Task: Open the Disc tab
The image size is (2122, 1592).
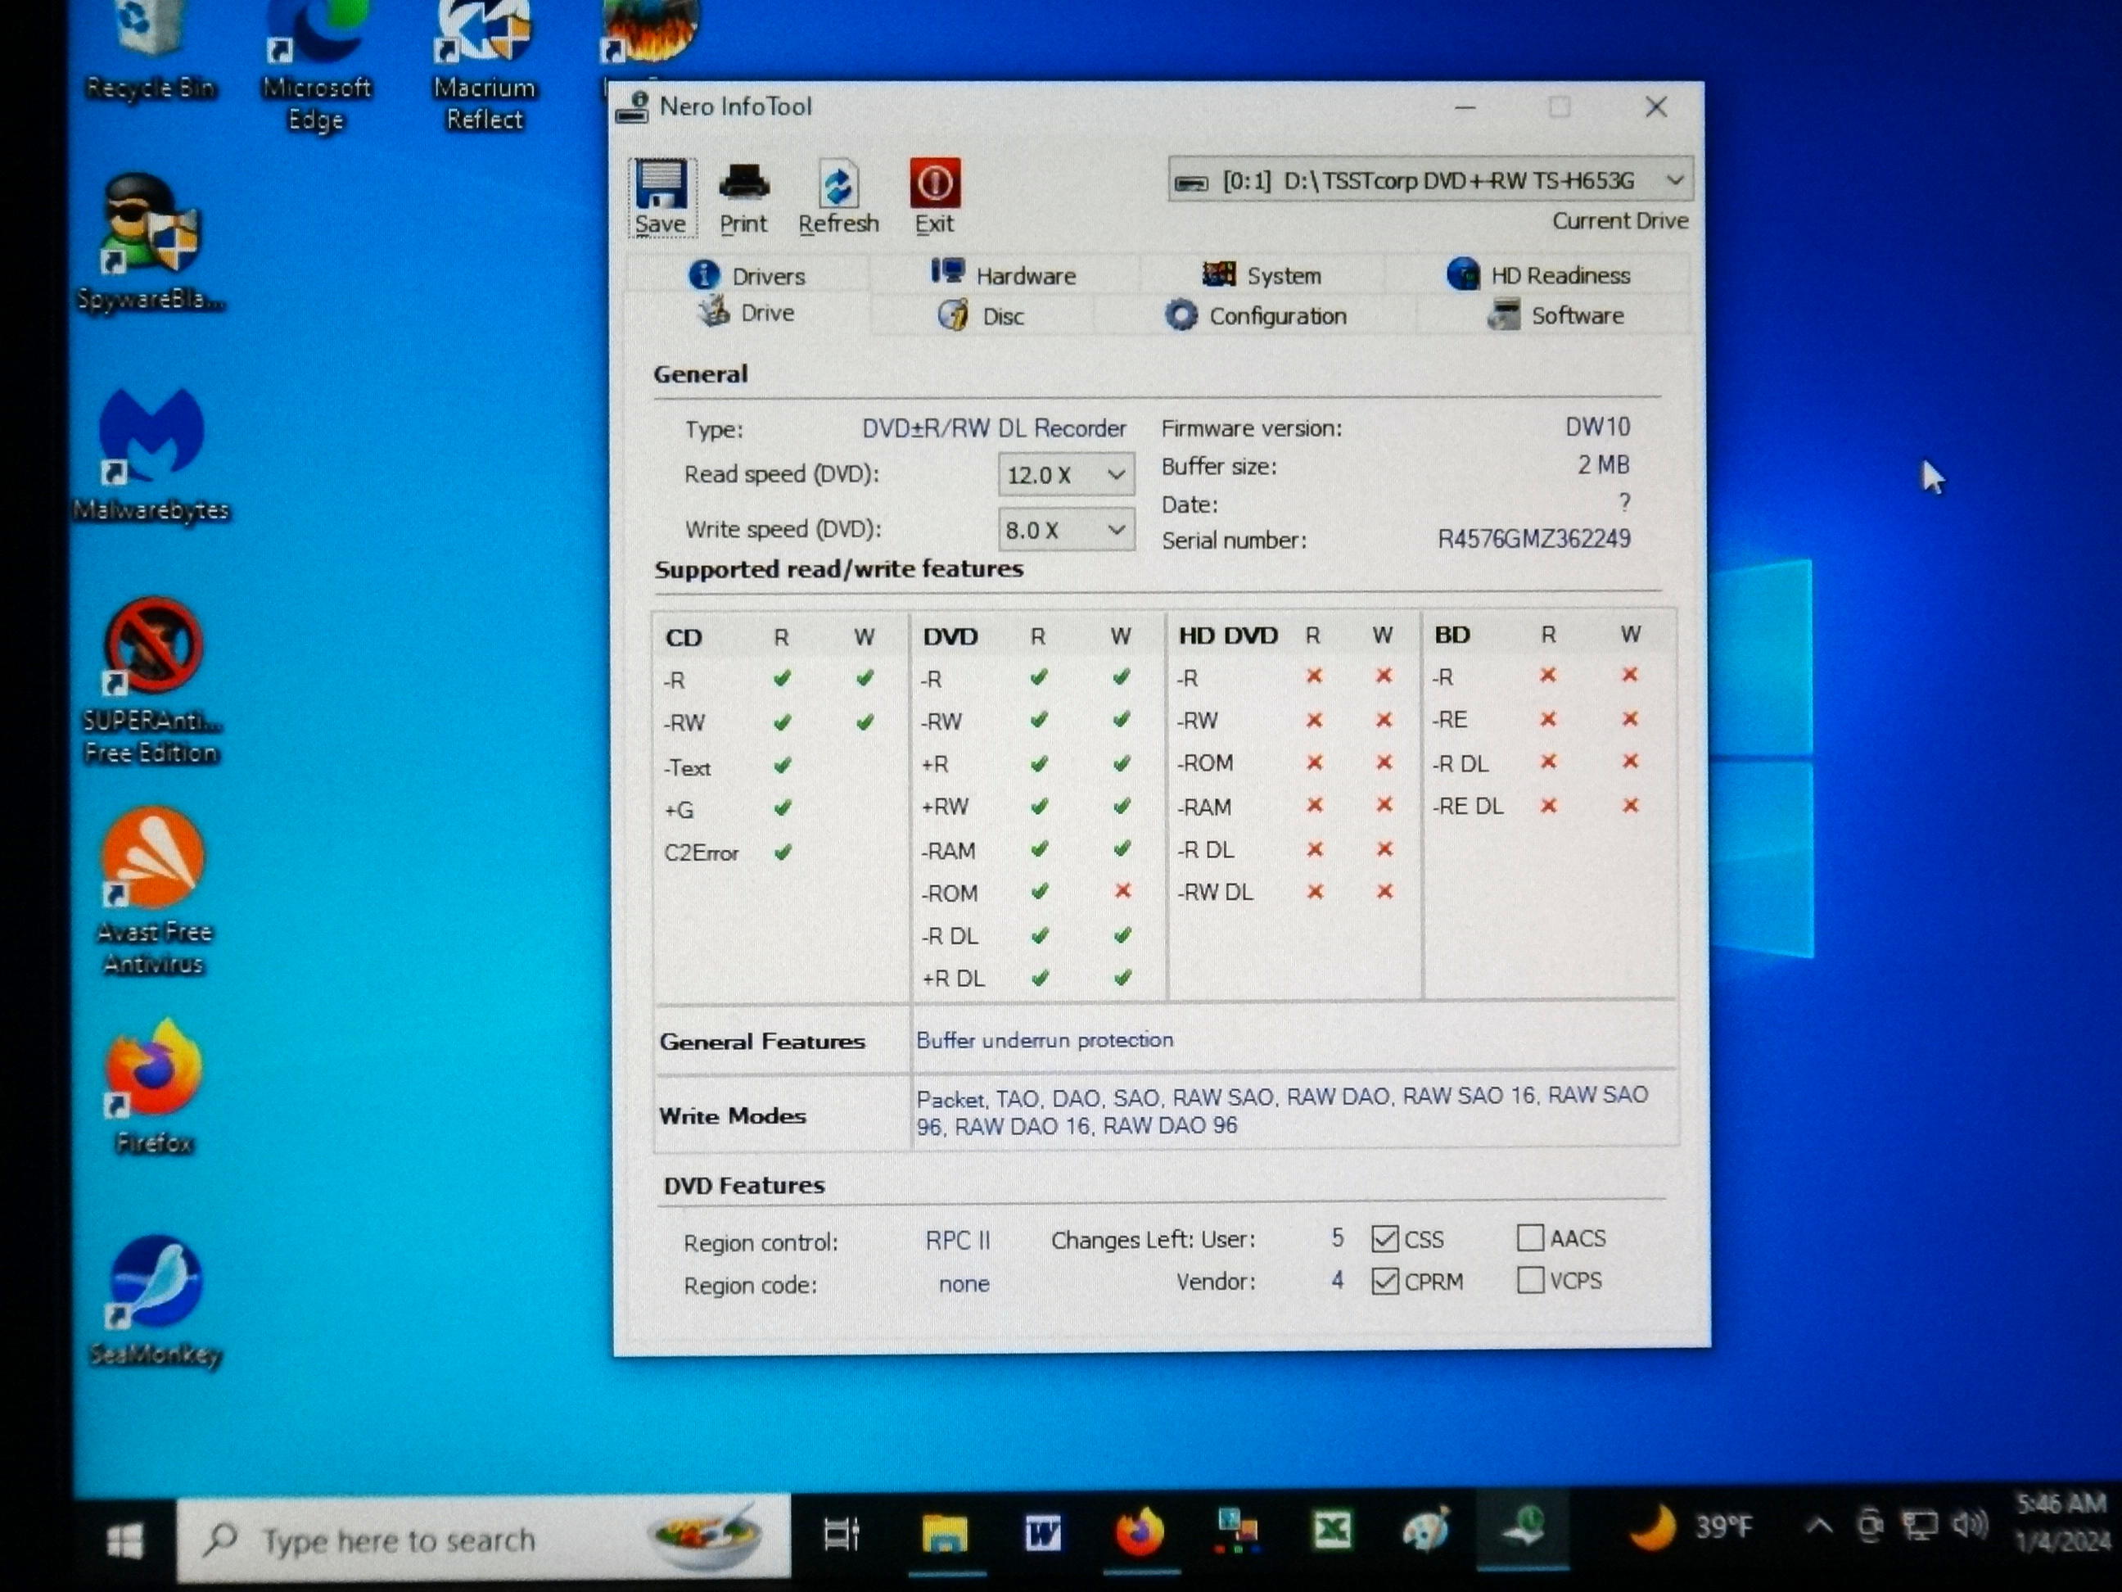Action: 982,314
